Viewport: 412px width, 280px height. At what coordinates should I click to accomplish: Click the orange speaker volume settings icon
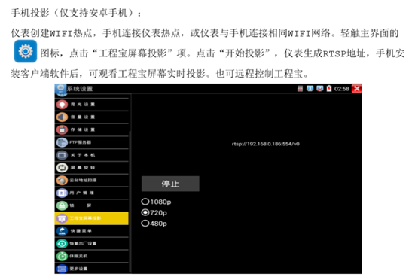[x=62, y=117]
